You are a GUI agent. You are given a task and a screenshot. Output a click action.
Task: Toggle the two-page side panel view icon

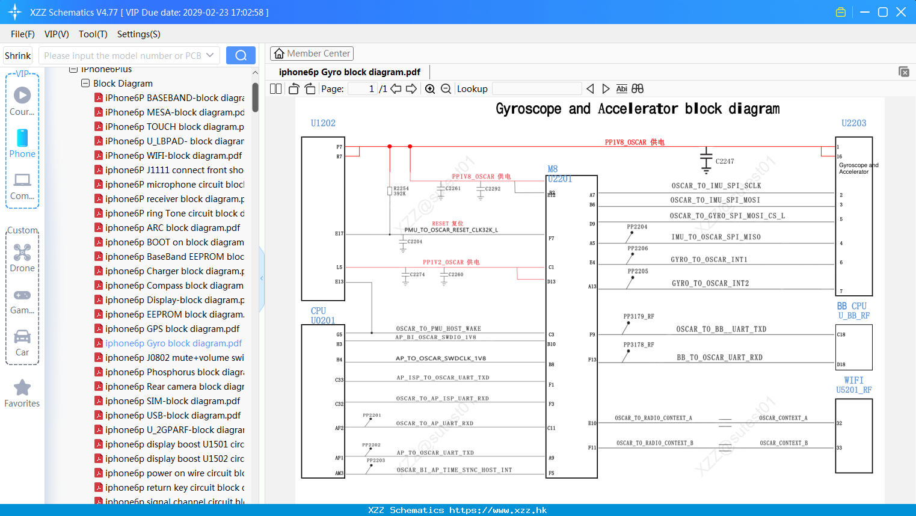coord(275,88)
